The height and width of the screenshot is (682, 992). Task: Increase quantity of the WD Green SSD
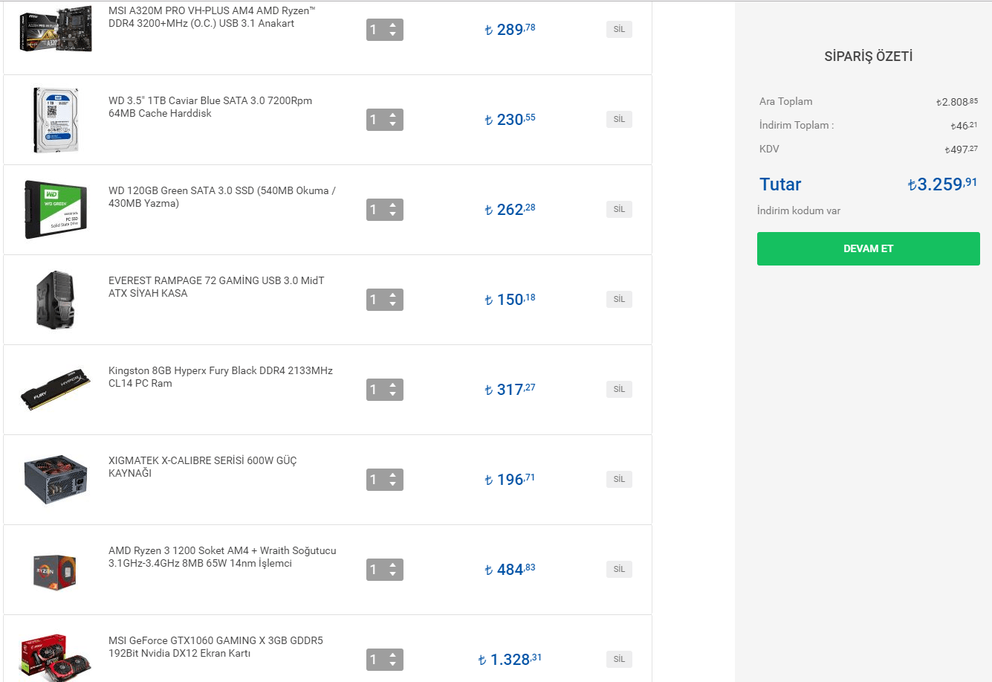pyautogui.click(x=393, y=205)
